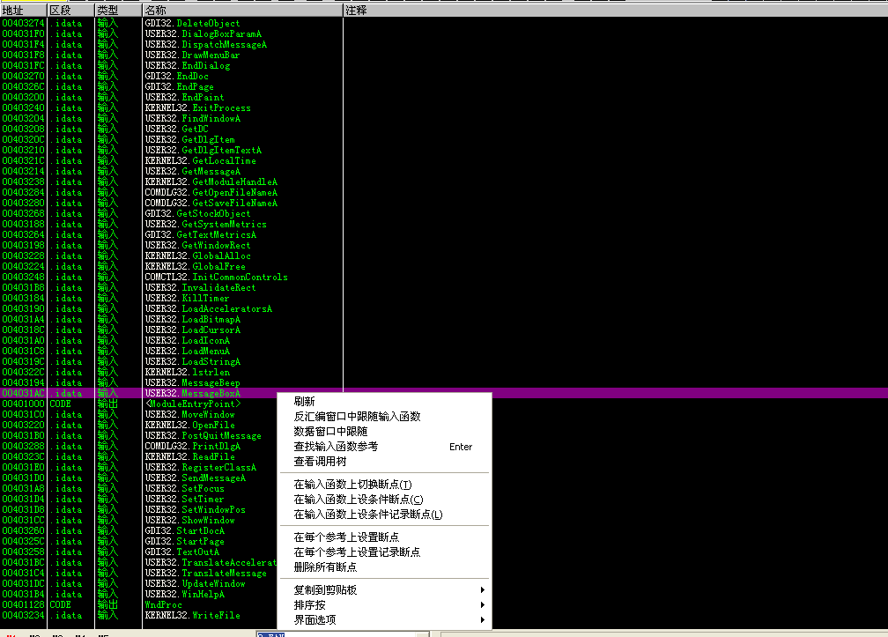888x637 pixels.
Task: Select 在每个参考上设置记录断点 menu item
Action: (x=385, y=552)
